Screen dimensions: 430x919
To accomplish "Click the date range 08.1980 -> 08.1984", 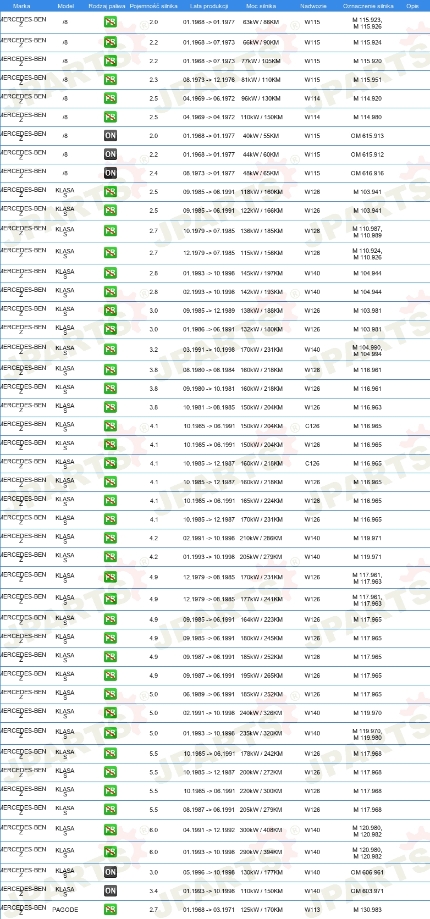I will pyautogui.click(x=209, y=370).
